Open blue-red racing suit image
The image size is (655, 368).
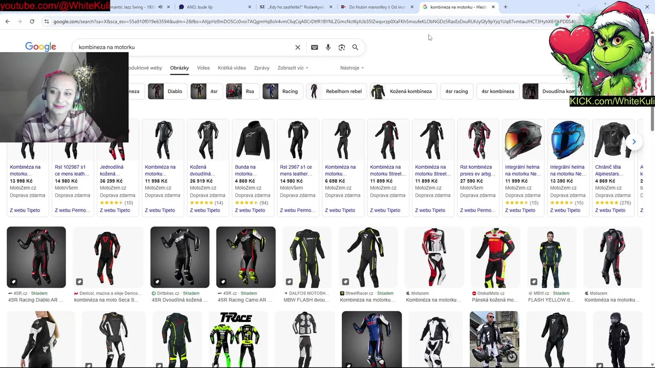point(372,339)
